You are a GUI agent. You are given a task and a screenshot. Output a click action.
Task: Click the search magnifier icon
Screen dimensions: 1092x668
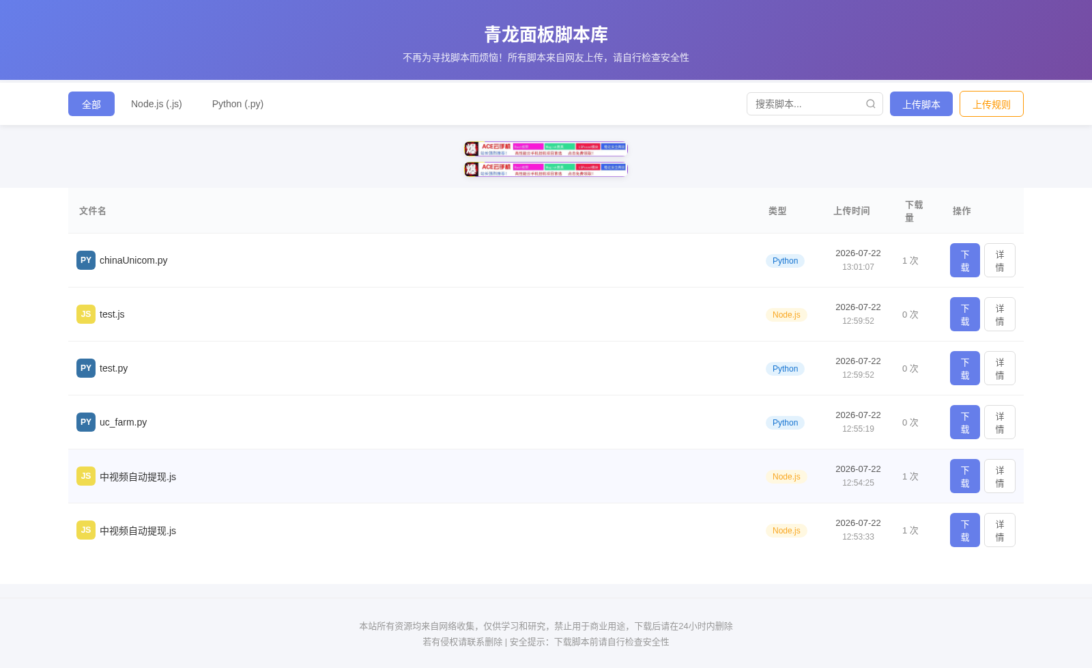[871, 104]
